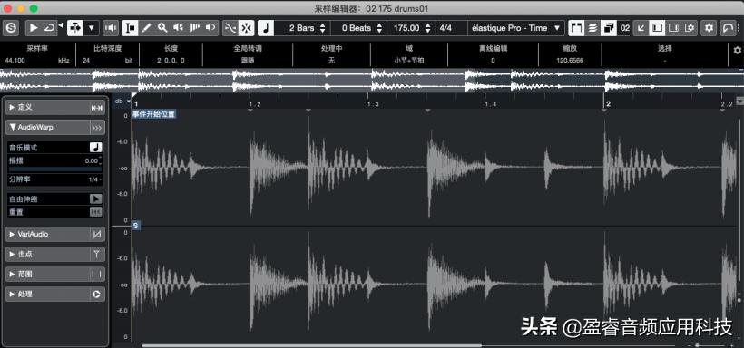Screen dimensions: 744x348
Task: Select the Draw pencil tool
Action: coord(147,28)
